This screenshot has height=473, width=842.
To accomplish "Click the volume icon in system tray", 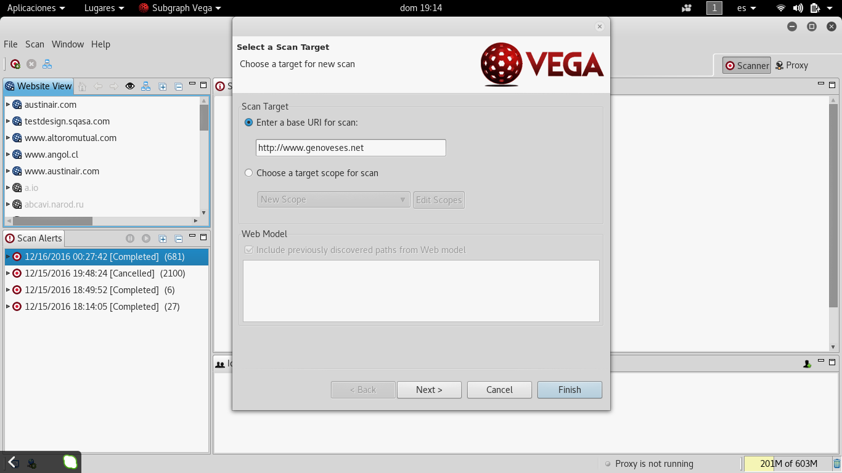I will (x=798, y=8).
